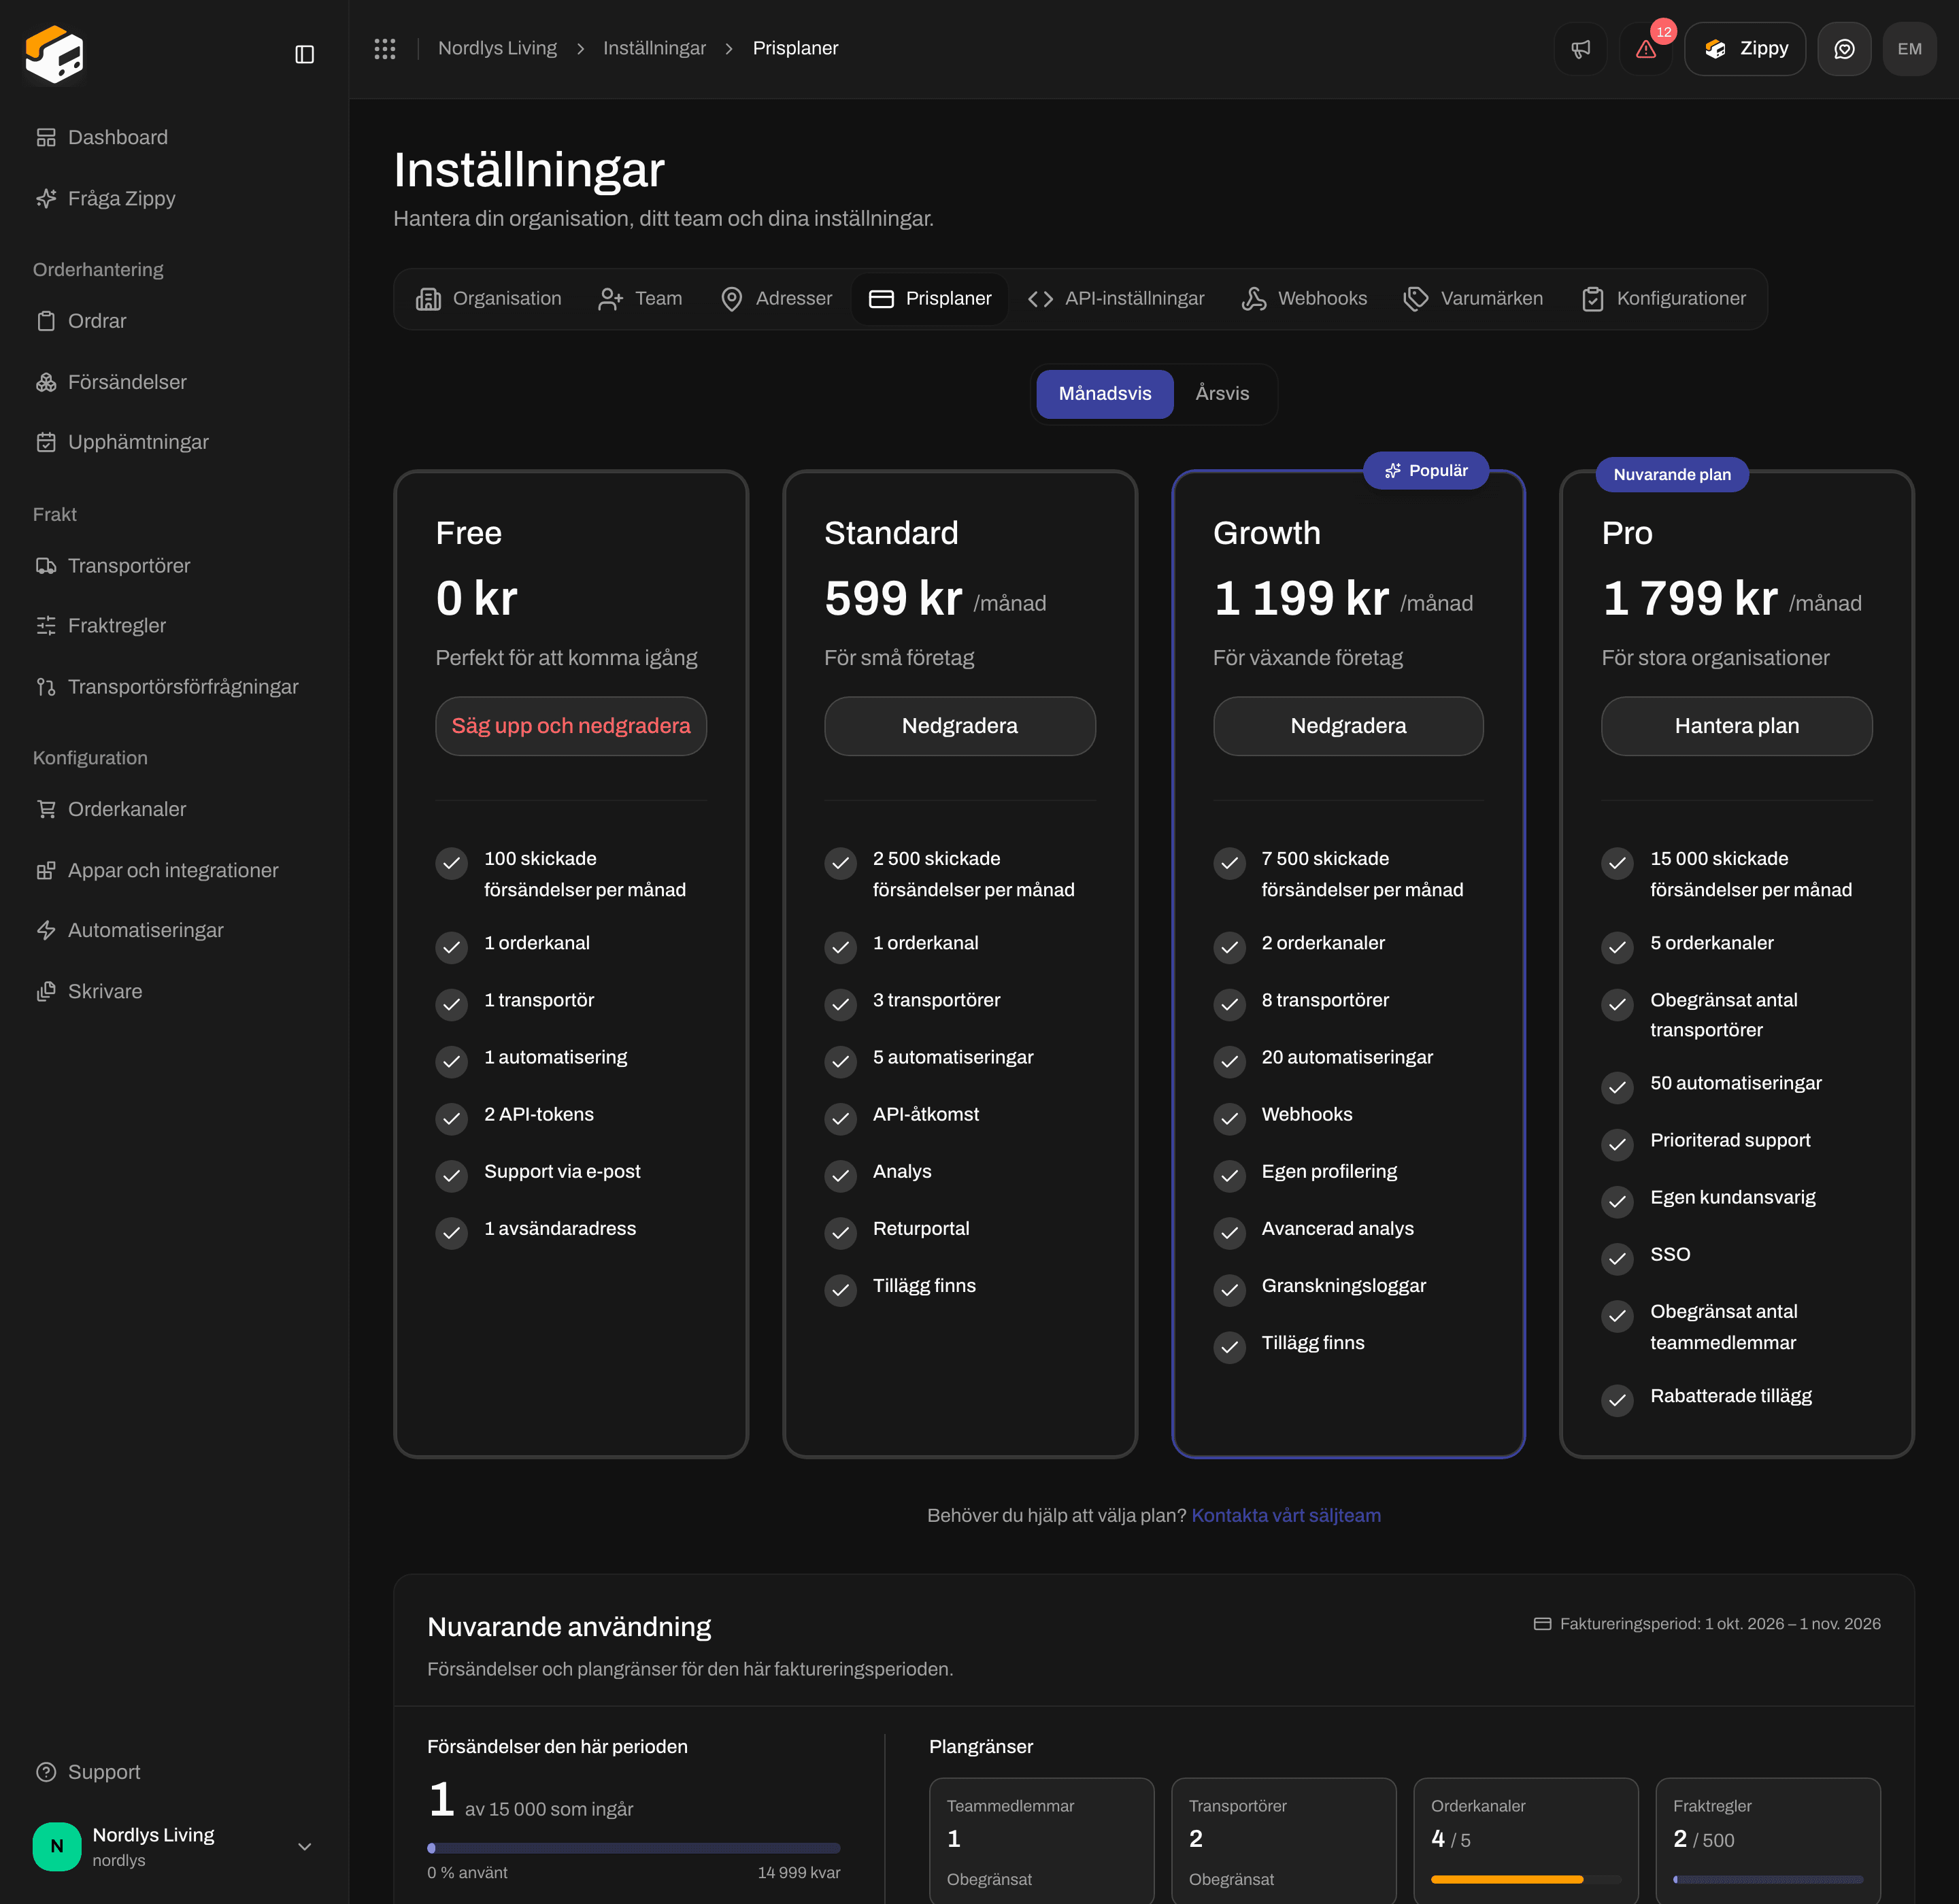This screenshot has height=1904, width=1959.
Task: Open the Konfigurationer tab
Action: pos(1664,299)
